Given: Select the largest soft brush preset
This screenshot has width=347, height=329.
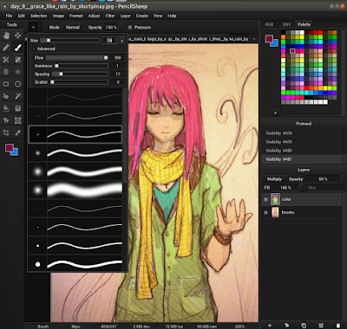Looking at the screenshot, I should coord(75,190).
